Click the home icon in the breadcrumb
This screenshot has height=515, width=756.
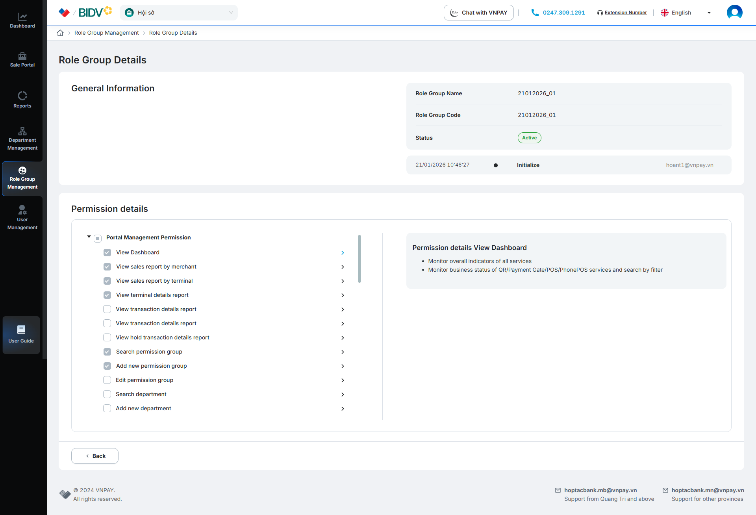click(60, 33)
